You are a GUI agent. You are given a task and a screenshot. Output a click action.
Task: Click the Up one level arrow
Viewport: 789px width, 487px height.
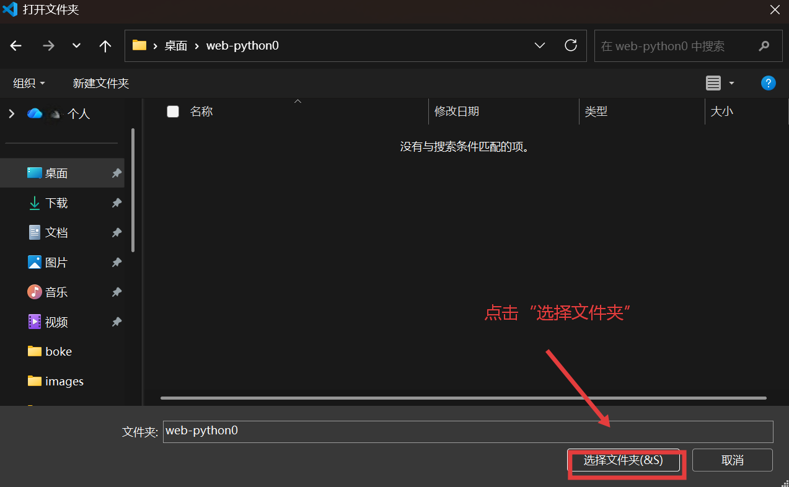tap(105, 46)
